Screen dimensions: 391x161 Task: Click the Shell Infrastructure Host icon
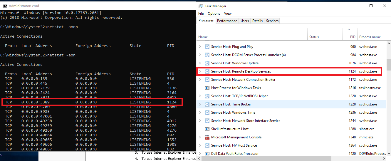tap(207, 129)
